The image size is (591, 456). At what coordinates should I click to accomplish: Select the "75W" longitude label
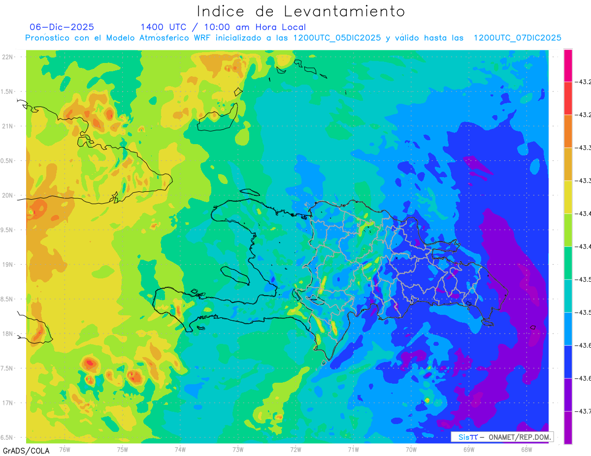click(x=123, y=449)
